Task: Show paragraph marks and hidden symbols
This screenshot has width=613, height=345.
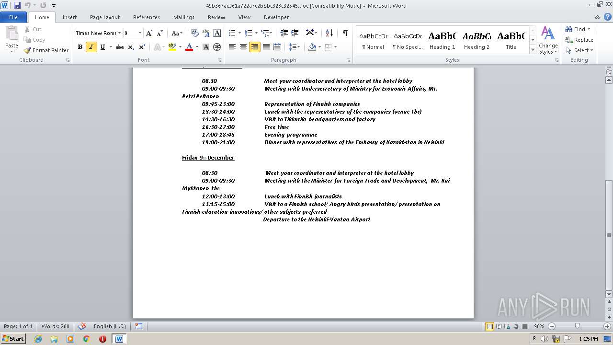Action: 345,33
